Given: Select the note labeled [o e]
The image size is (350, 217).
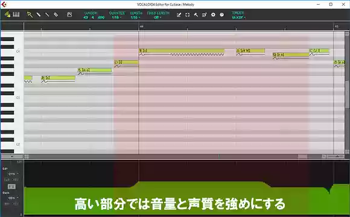Looking at the screenshot, I should [x=291, y=55].
